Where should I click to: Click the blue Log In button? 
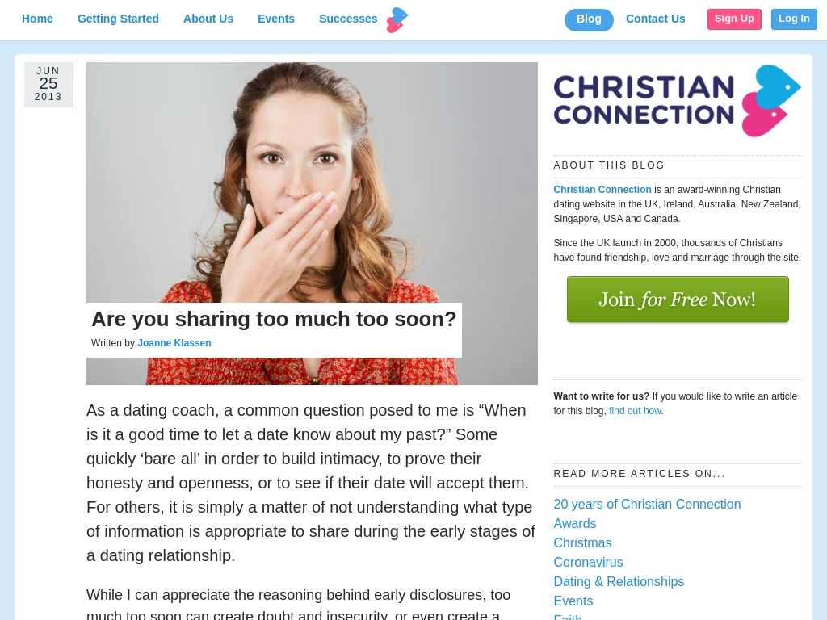pos(794,19)
